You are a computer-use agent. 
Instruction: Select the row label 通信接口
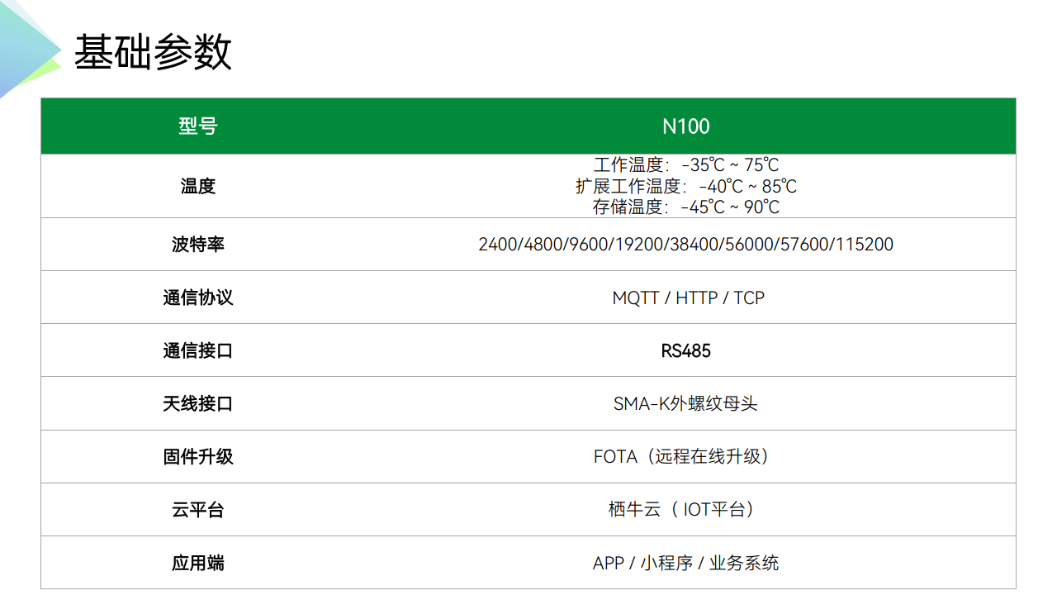click(x=198, y=350)
